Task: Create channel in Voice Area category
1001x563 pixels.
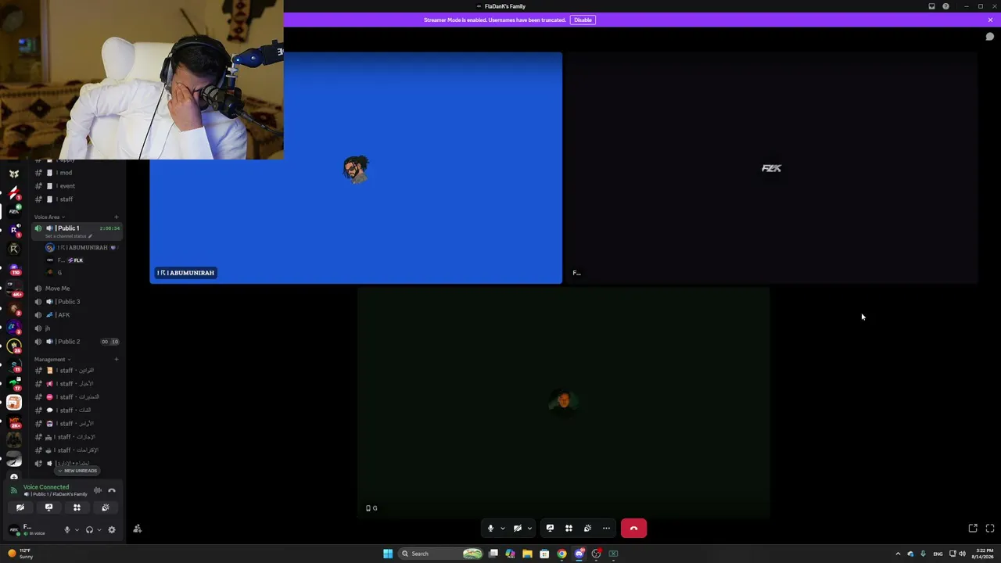Action: [117, 217]
